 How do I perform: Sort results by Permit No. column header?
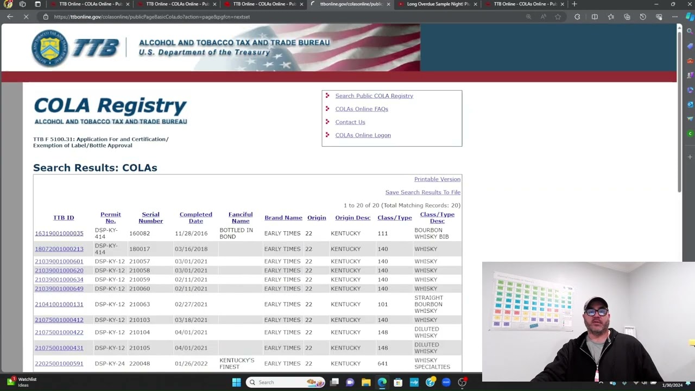coord(111,218)
